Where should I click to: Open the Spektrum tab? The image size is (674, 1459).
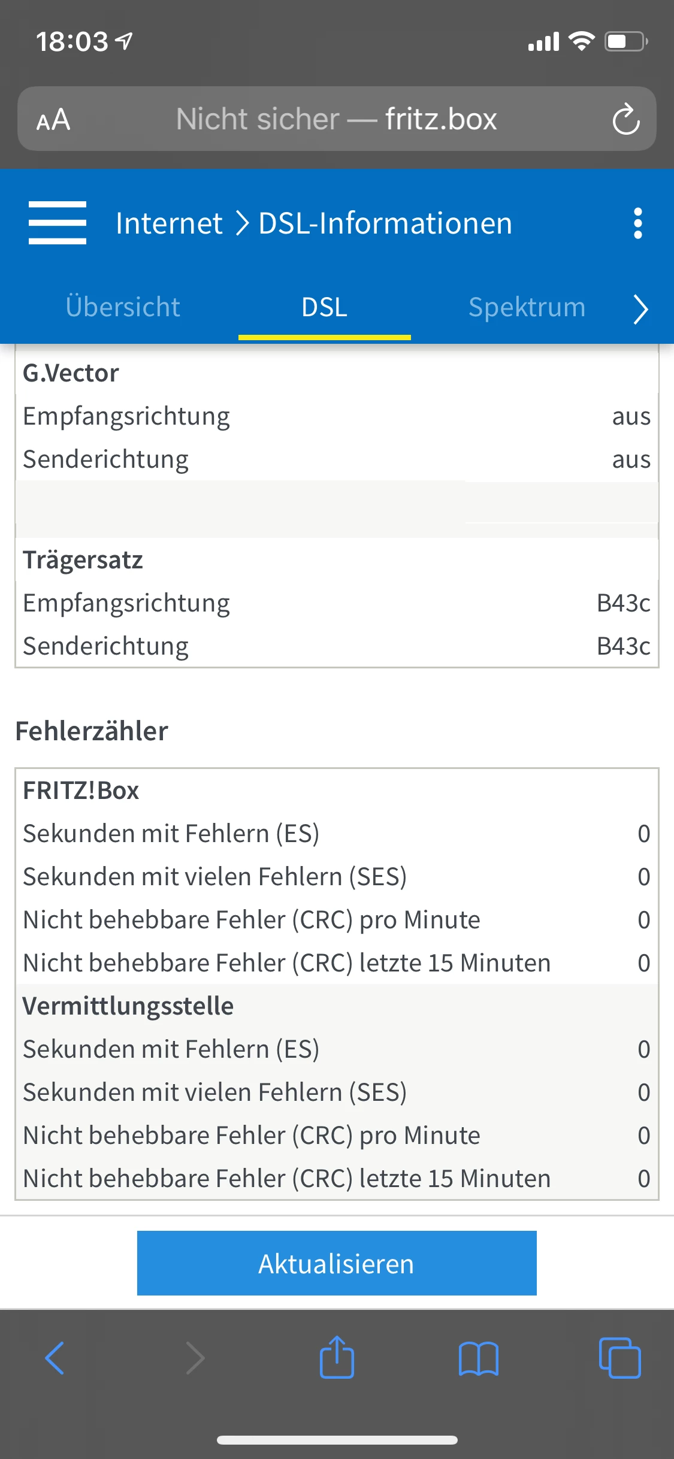[527, 307]
